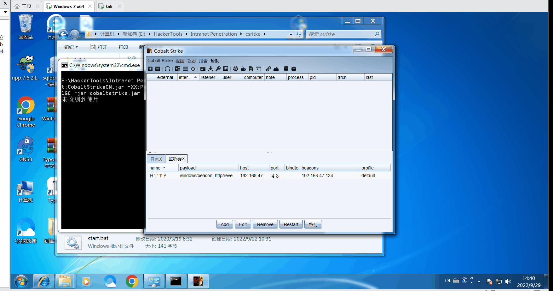
Task: Open Listeners via headphones toolbar icon
Action: click(x=168, y=69)
